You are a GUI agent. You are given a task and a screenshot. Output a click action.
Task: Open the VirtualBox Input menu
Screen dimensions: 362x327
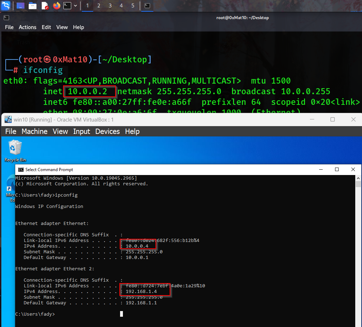click(81, 131)
